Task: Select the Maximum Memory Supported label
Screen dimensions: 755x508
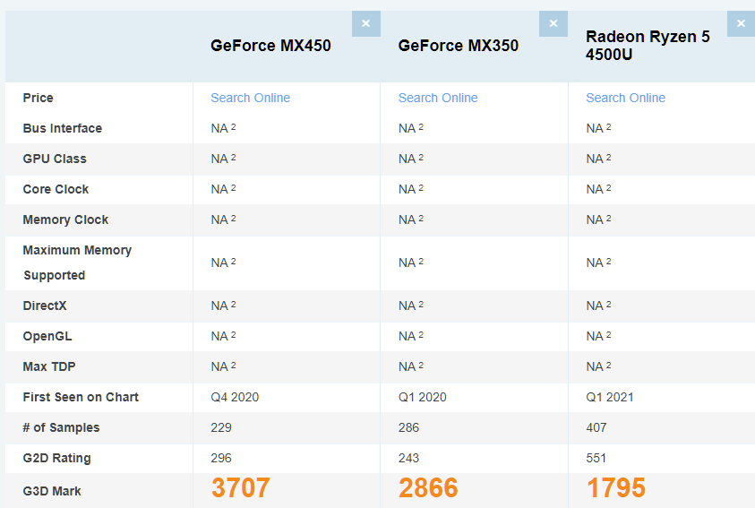Action: tap(77, 263)
